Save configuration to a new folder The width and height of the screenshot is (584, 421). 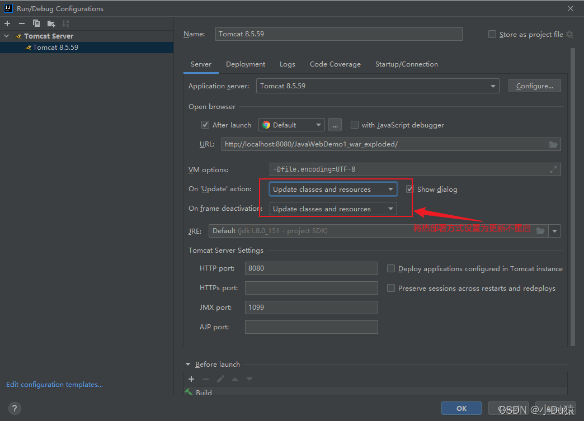pos(51,24)
